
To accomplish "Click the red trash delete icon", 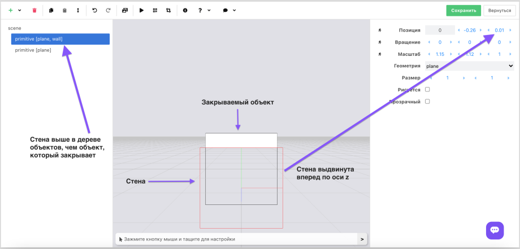I will [34, 10].
